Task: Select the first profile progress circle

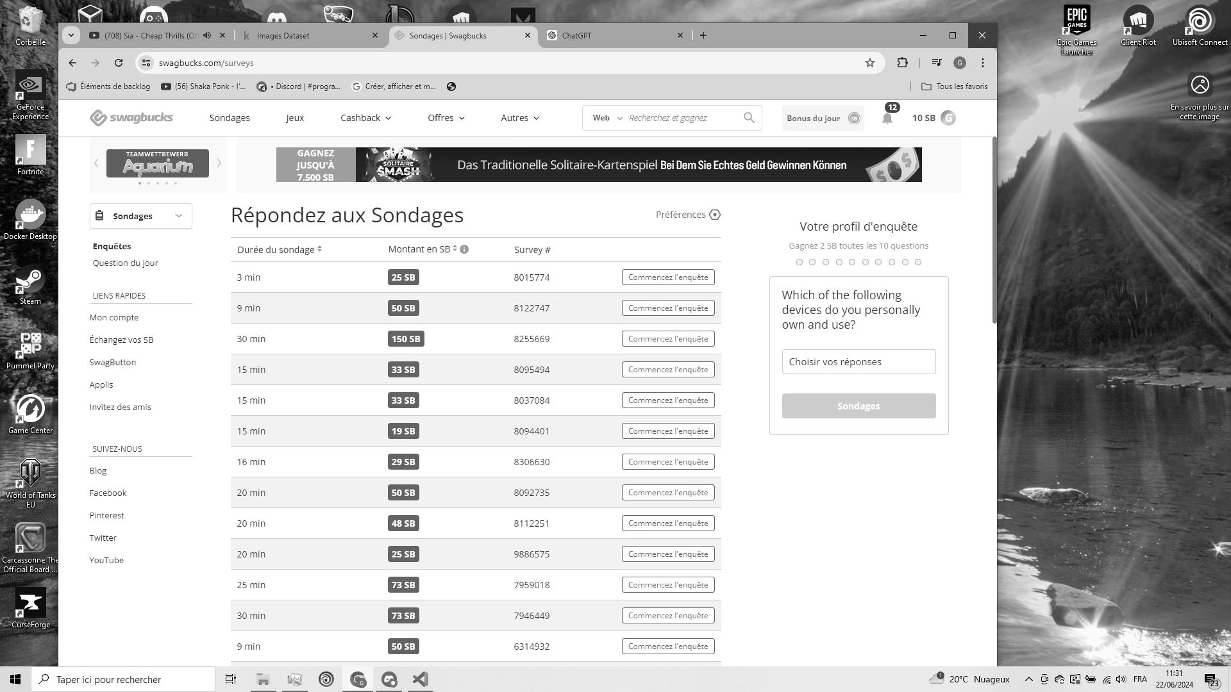Action: (x=799, y=262)
